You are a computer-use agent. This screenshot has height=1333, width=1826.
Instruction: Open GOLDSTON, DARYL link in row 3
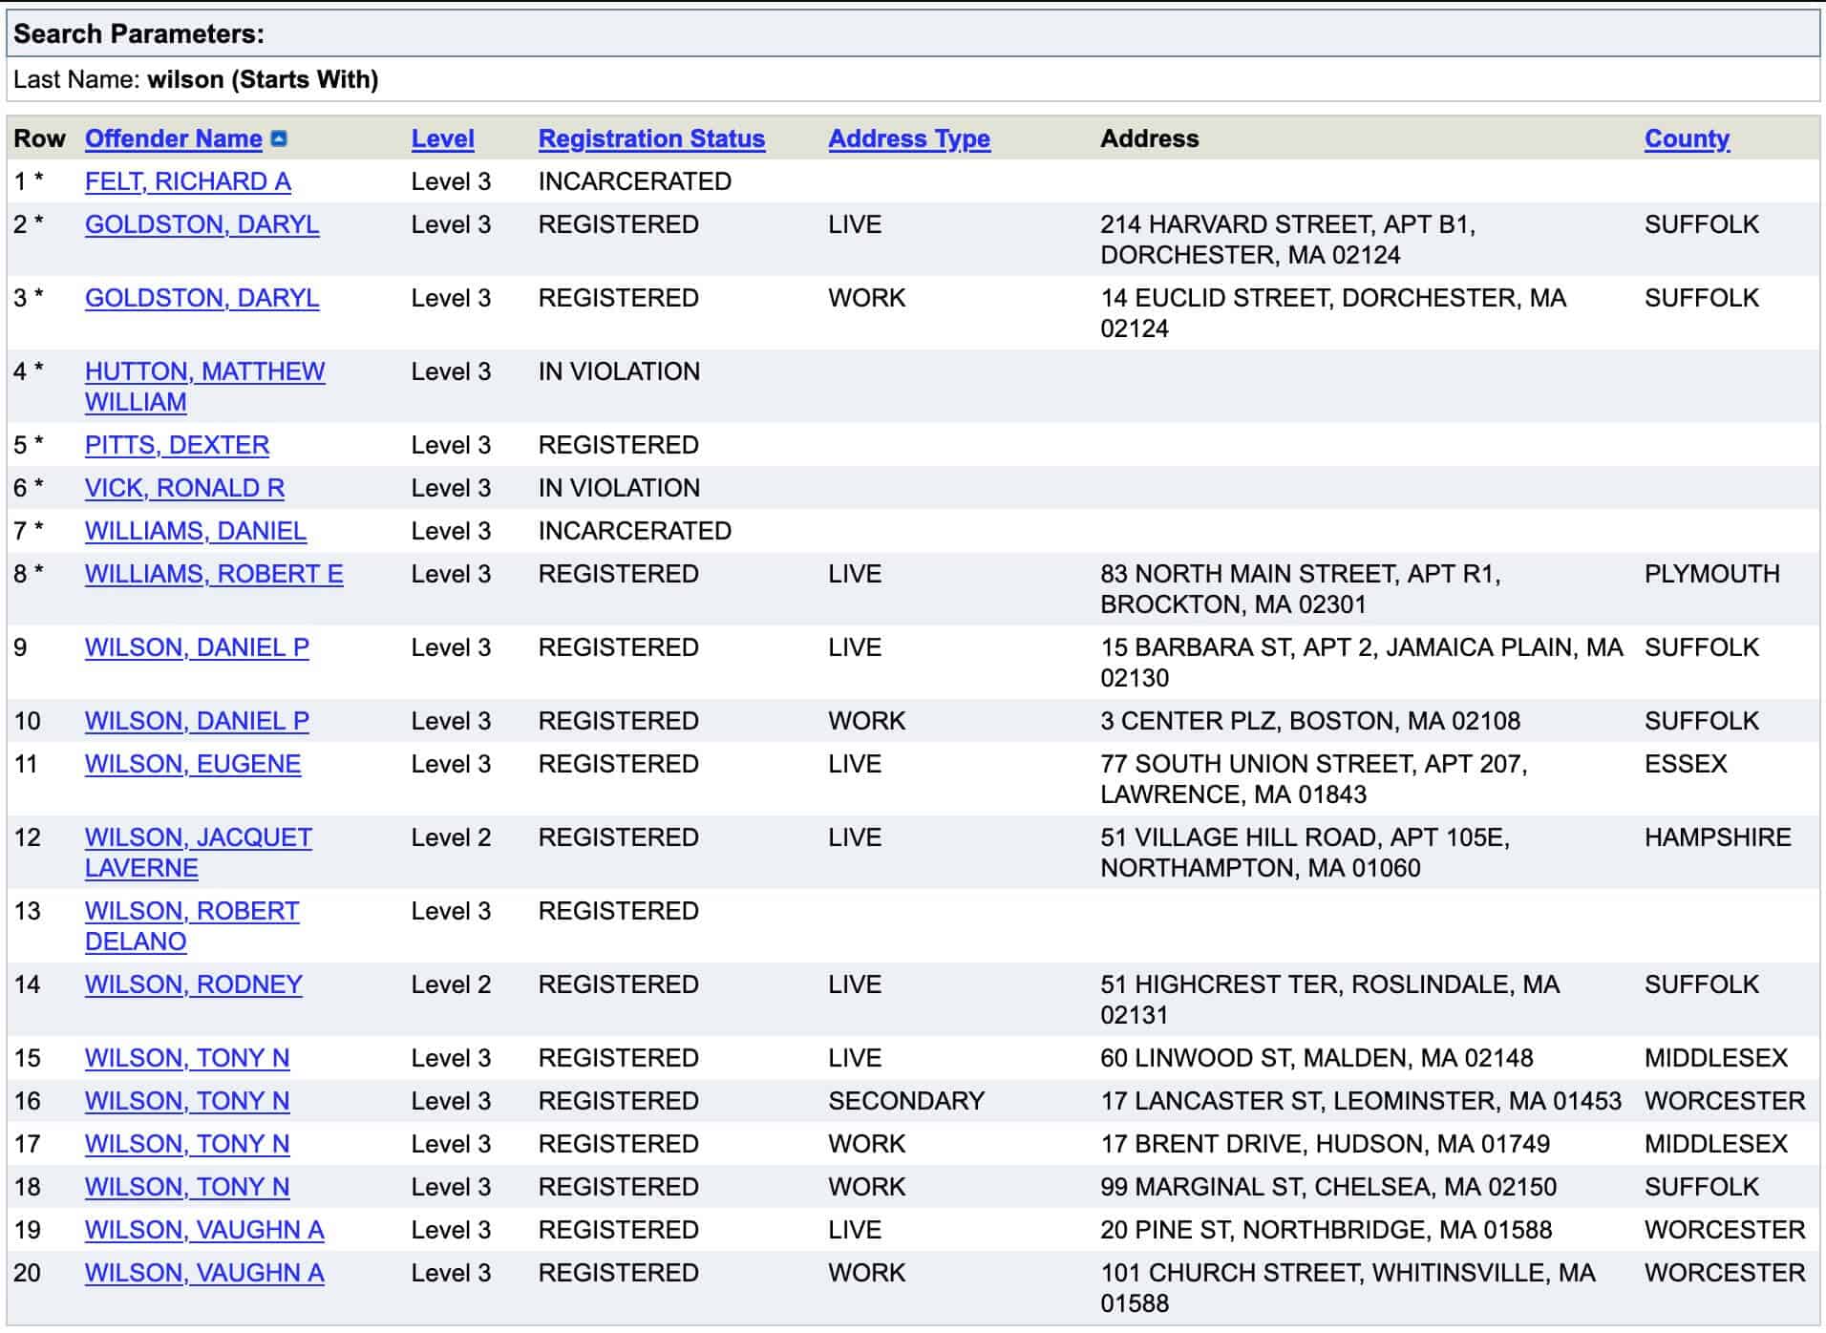202,298
